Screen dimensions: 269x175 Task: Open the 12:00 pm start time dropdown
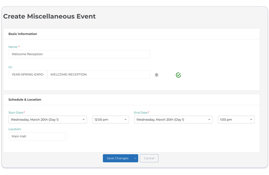[110, 120]
